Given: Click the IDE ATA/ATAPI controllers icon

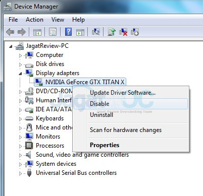Looking at the screenshot, I should click(29, 110).
